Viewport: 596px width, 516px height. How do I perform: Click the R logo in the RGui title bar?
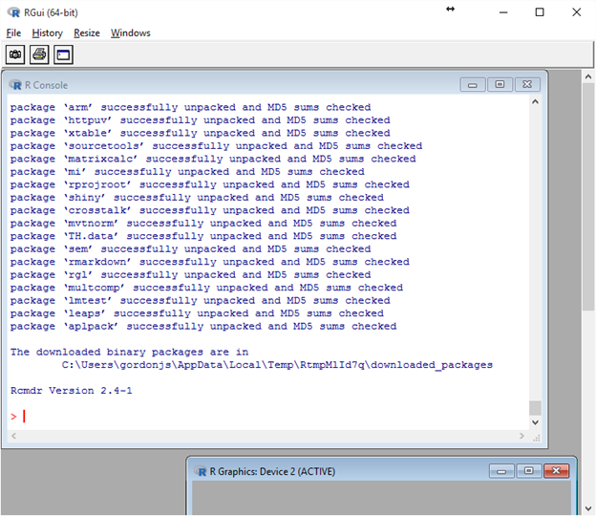12,11
